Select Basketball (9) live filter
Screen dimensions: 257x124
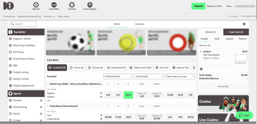[116, 68]
